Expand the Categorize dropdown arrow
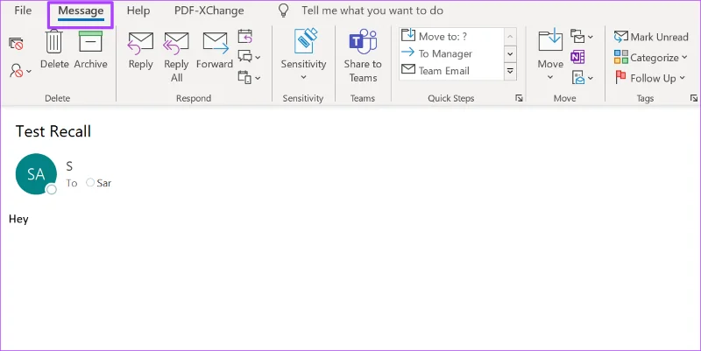Viewport: 701px width, 351px height. click(684, 57)
